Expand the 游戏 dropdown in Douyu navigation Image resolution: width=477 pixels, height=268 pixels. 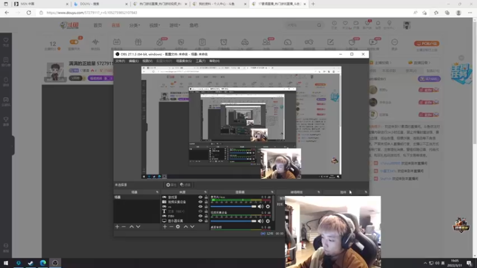(x=175, y=25)
